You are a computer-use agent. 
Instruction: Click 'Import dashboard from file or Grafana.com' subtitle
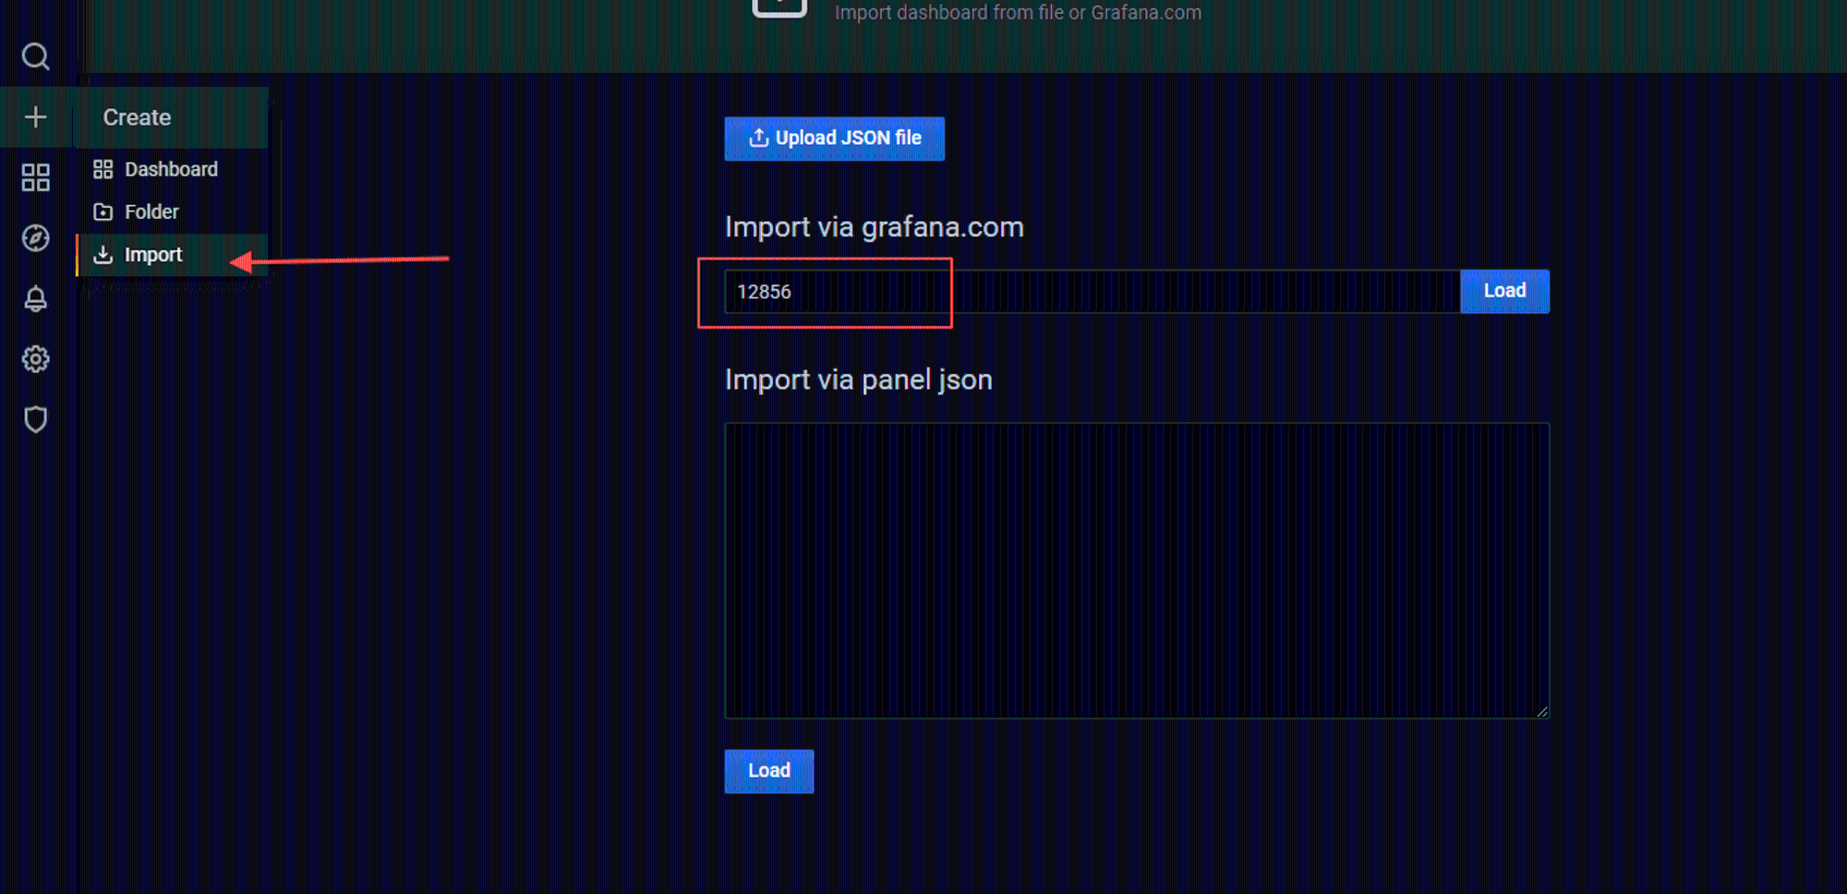[x=1018, y=12]
